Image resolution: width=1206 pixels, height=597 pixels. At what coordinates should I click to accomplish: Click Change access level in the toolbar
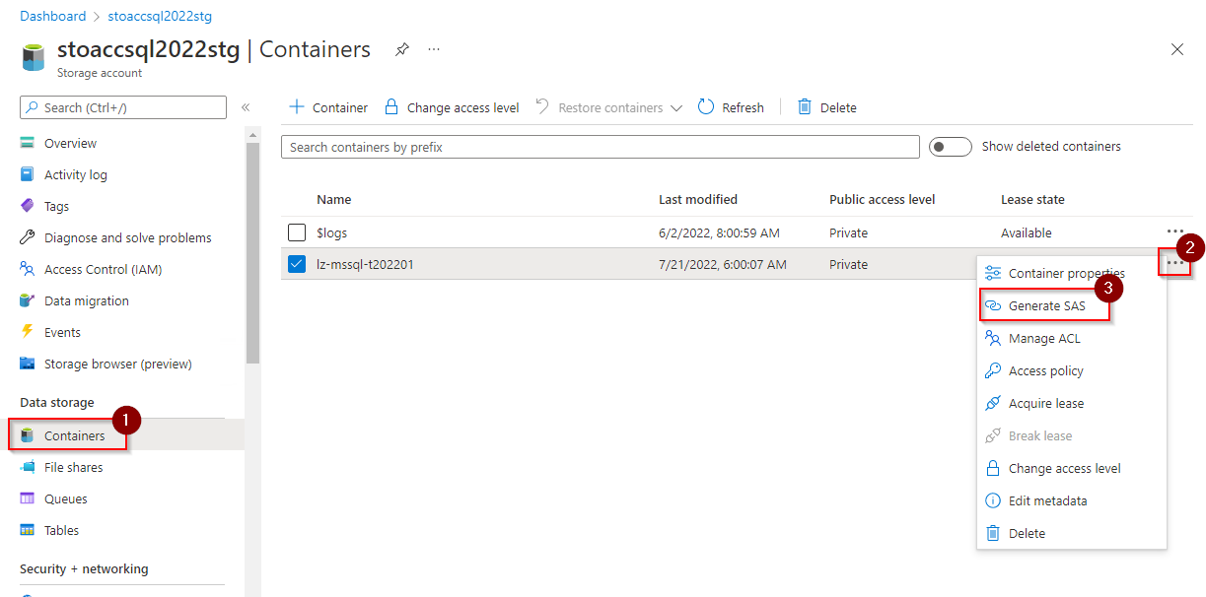tap(452, 107)
